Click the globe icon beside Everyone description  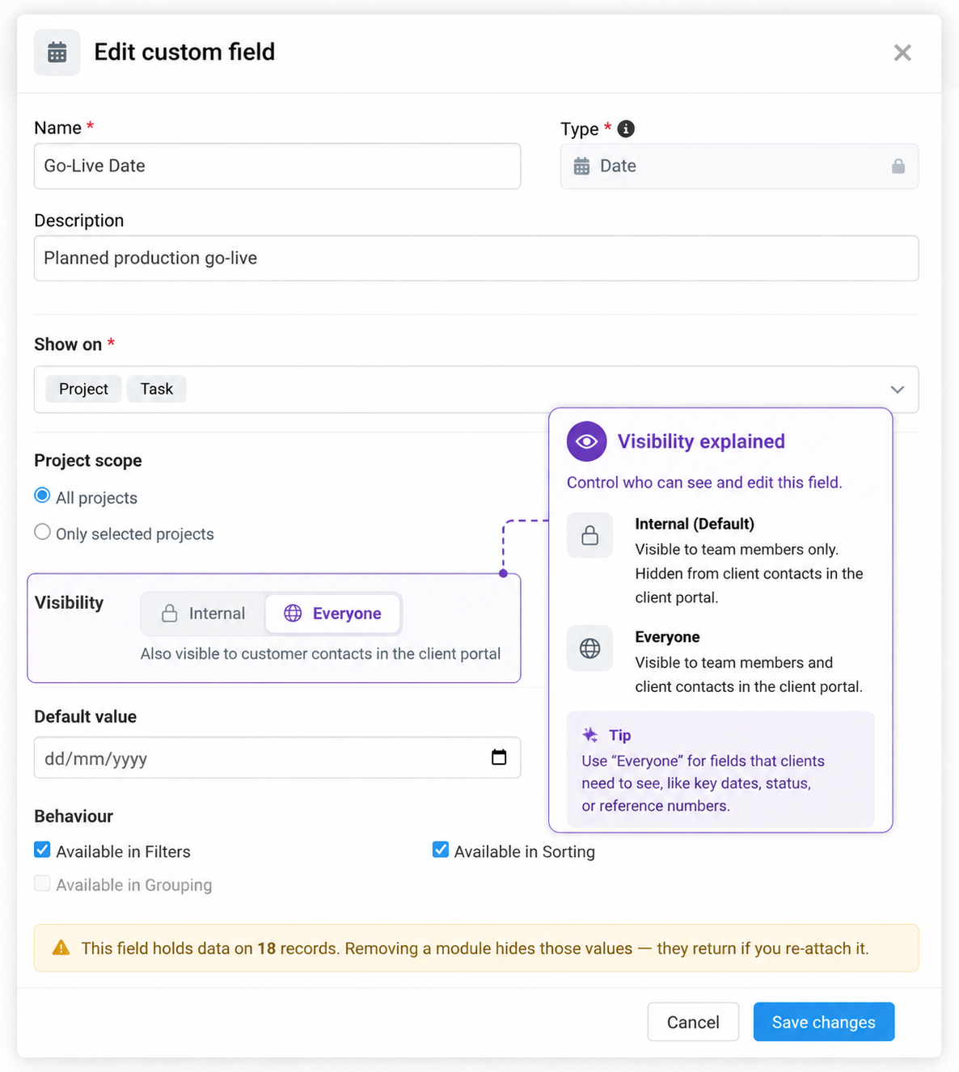tap(590, 648)
